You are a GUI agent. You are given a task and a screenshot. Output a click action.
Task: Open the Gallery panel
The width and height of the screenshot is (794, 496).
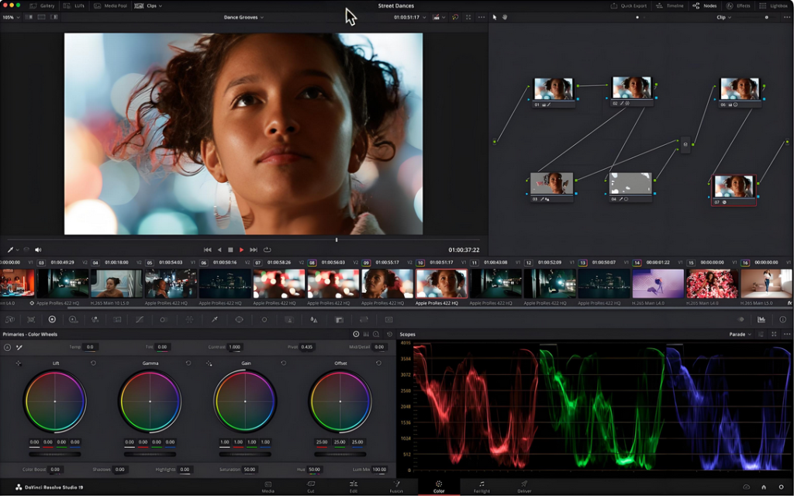coord(43,5)
